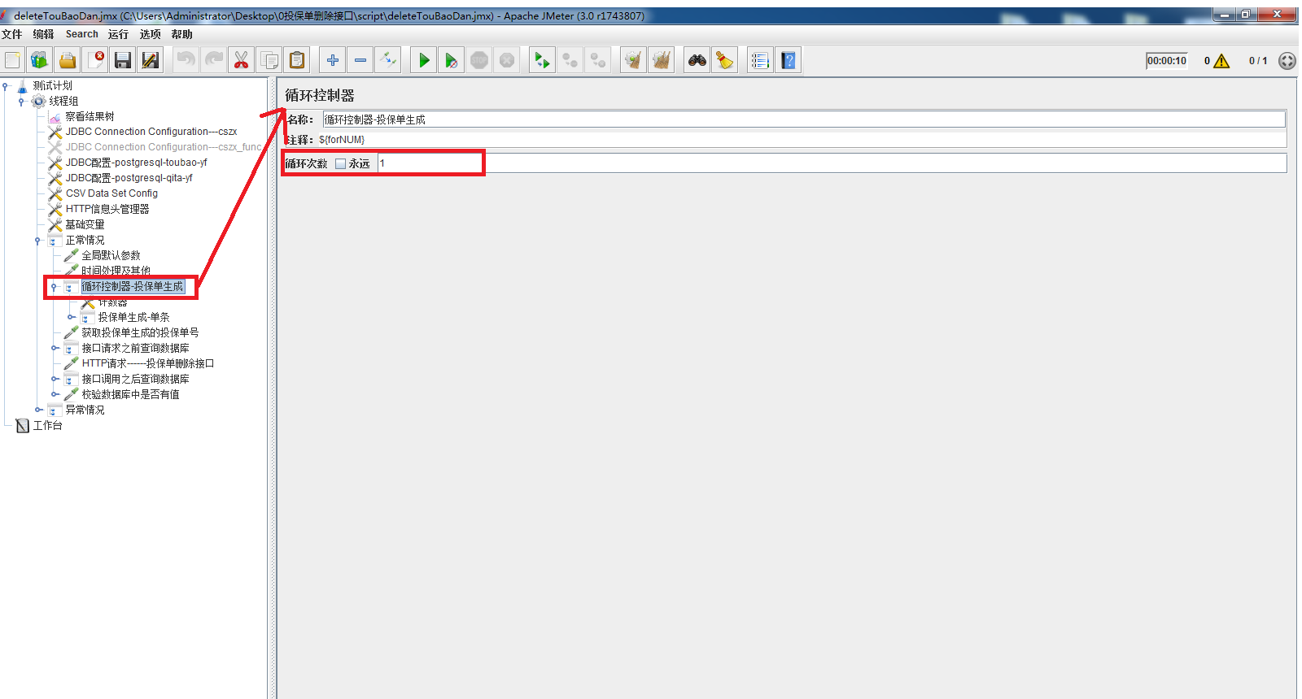Click the Open file folder icon
The height and width of the screenshot is (699, 1302).
(x=68, y=60)
